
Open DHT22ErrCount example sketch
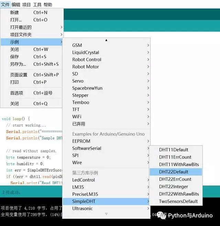tap(176, 179)
